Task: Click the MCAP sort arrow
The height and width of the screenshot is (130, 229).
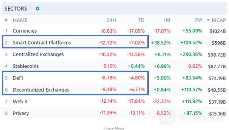Action: pos(208,20)
